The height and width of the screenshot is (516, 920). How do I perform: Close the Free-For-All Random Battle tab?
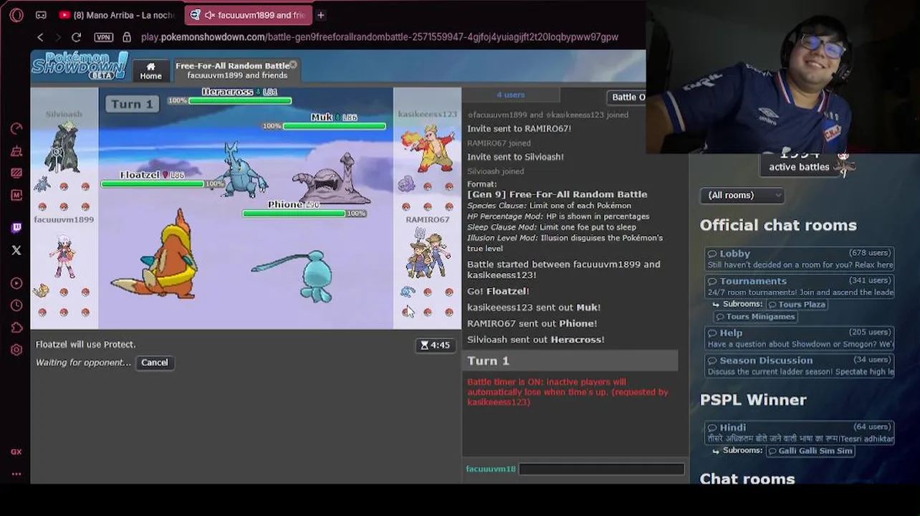point(293,65)
